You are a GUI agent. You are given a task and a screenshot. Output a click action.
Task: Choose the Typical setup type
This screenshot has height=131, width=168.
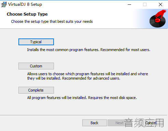click(x=36, y=42)
